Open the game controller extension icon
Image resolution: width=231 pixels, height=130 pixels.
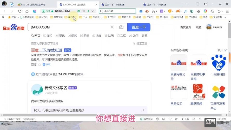coord(178,11)
